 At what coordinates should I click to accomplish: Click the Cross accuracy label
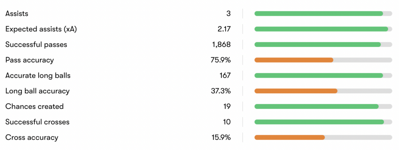click(32, 137)
